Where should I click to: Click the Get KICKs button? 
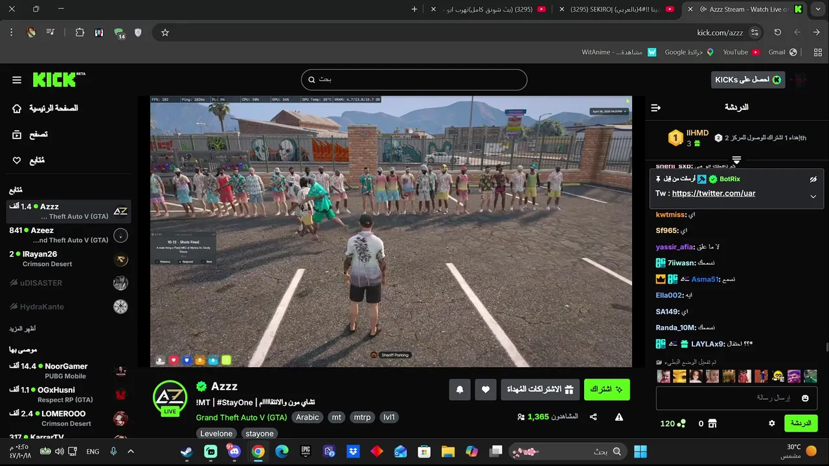tap(748, 80)
